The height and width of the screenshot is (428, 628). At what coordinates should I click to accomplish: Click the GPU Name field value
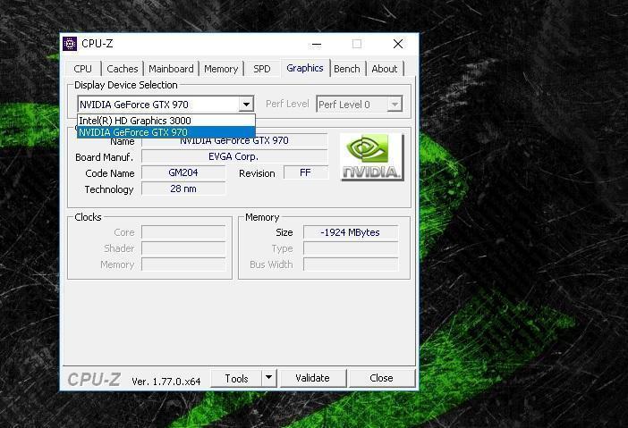pyautogui.click(x=234, y=141)
